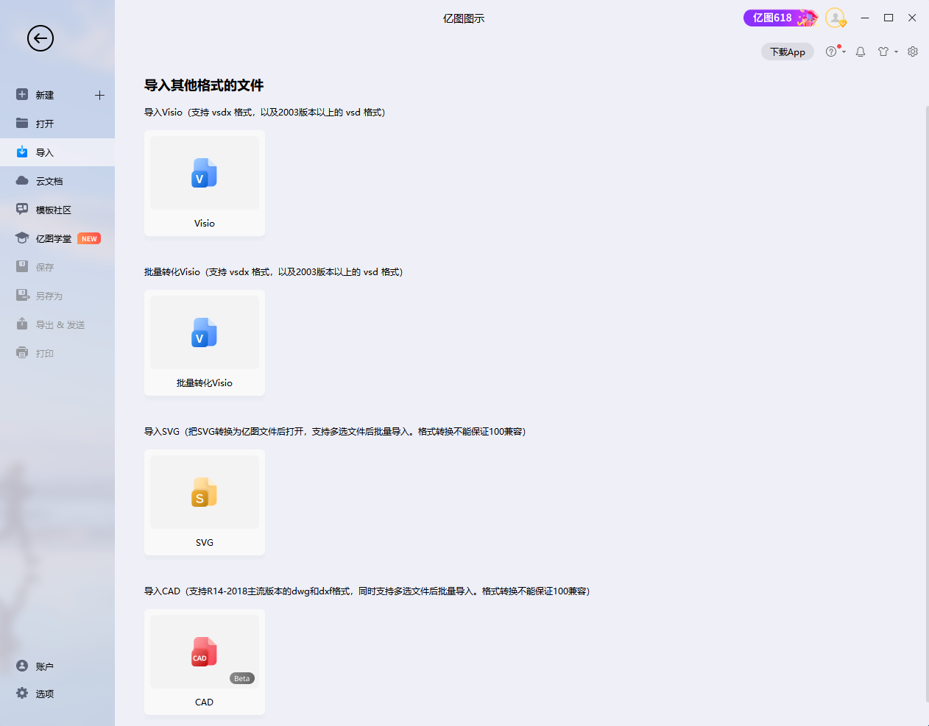This screenshot has width=929, height=726.
Task: Go to 模板社区 in the sidebar
Action: [x=53, y=210]
